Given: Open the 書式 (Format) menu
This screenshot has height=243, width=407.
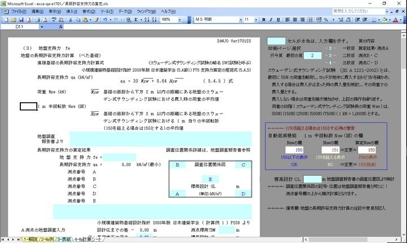Looking at the screenshot, I should click(x=89, y=11).
